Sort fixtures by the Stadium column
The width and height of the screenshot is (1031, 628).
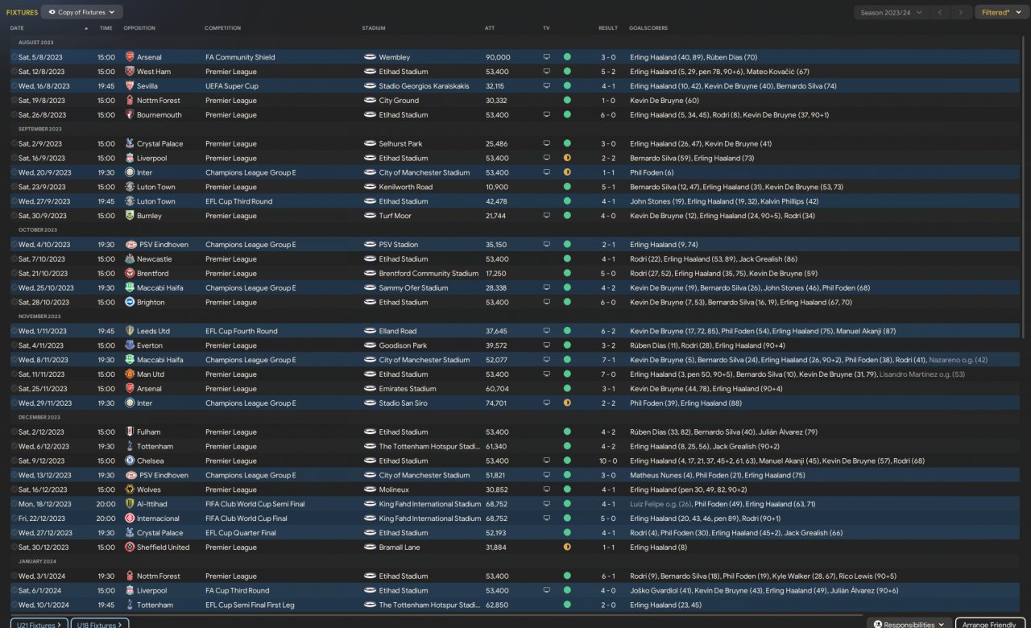pos(374,28)
